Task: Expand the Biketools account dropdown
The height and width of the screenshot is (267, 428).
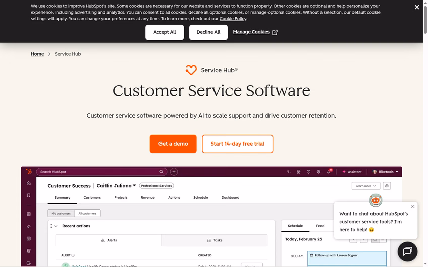Action: [x=386, y=172]
